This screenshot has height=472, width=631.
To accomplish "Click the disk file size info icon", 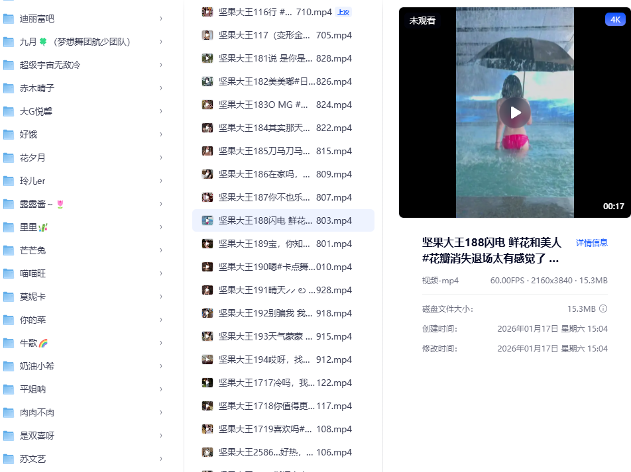I will (603, 308).
